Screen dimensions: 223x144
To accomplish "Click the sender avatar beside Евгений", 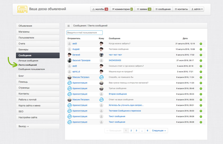I will [x=70, y=55].
